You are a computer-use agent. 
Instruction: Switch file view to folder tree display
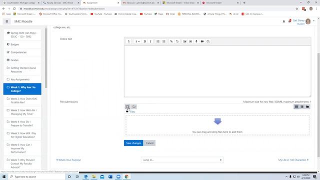[307, 106]
